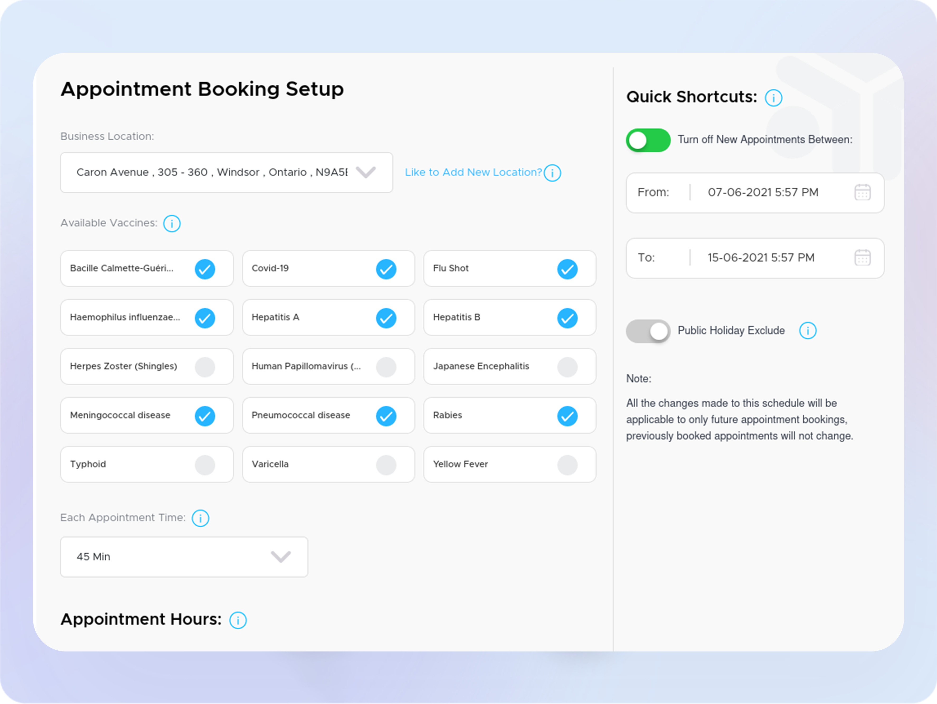
Task: Open calendar icon in From date field
Action: 862,192
